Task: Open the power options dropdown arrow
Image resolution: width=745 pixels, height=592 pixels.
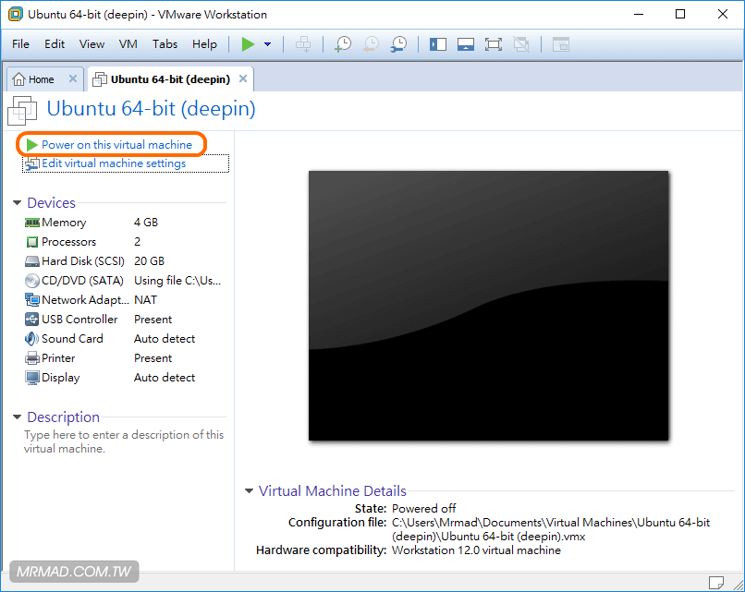Action: 267,44
